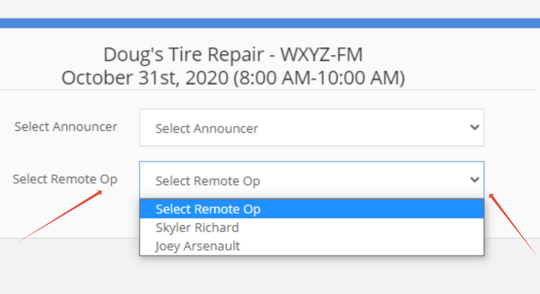This screenshot has height=294, width=540.
Task: Click the WXYZ-FM station name in the title
Action: [x=322, y=55]
